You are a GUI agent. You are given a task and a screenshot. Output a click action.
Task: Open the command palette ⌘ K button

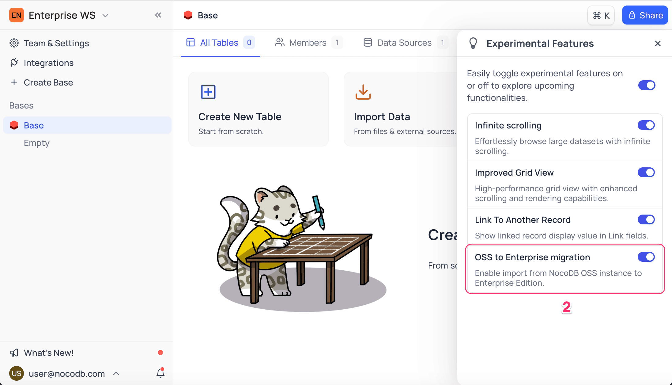[x=601, y=15]
